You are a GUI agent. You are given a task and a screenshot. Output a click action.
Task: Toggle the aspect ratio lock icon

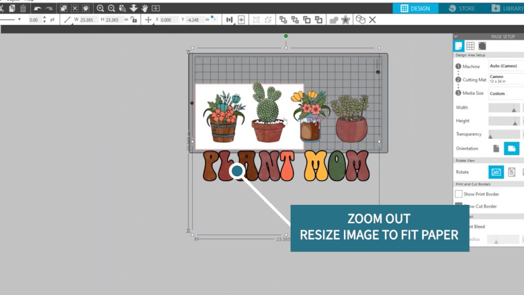click(x=134, y=19)
